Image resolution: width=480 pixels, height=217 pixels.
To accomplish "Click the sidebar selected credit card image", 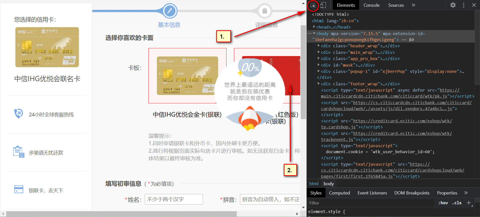I will [47, 47].
